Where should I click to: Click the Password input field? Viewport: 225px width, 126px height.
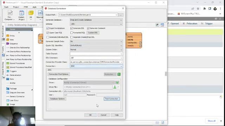click(108, 95)
